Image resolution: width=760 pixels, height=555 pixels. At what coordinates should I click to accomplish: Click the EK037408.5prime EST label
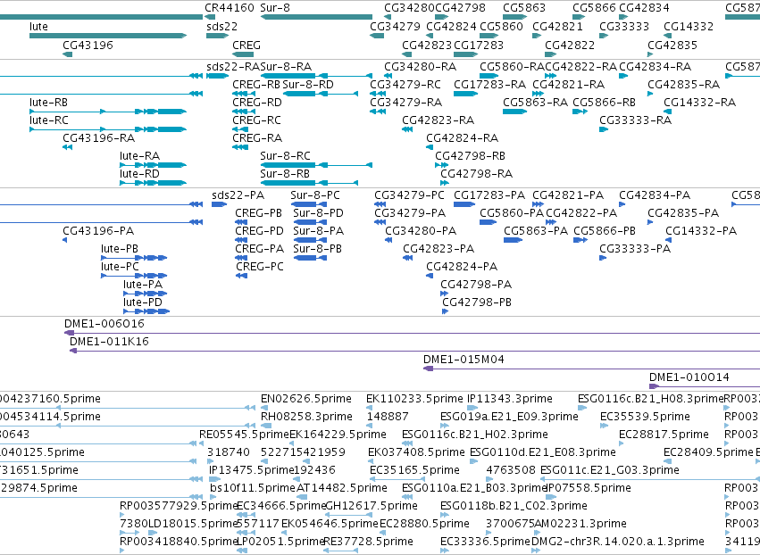pos(416,452)
